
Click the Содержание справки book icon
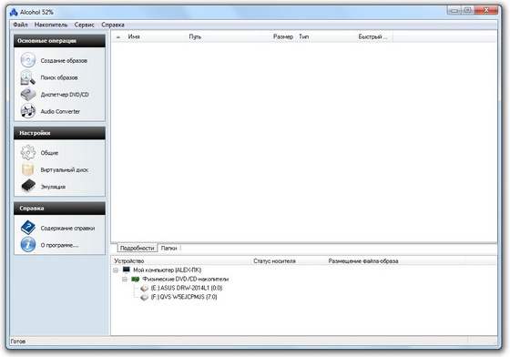(x=28, y=228)
